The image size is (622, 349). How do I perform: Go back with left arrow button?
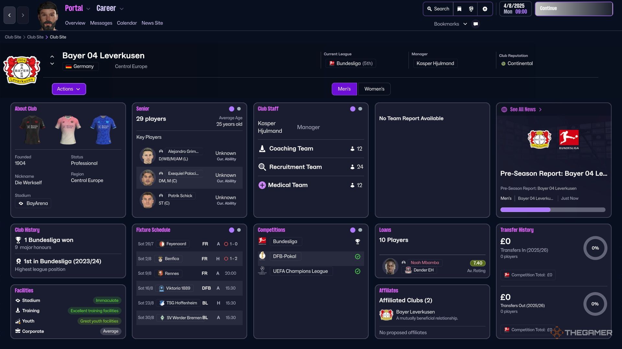pyautogui.click(x=9, y=15)
